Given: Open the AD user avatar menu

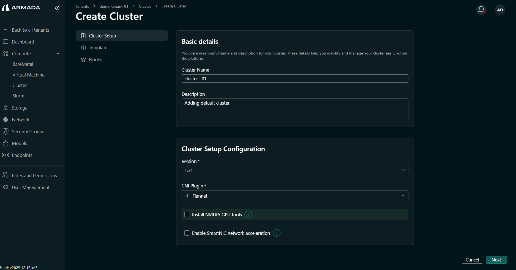Looking at the screenshot, I should pyautogui.click(x=500, y=10).
